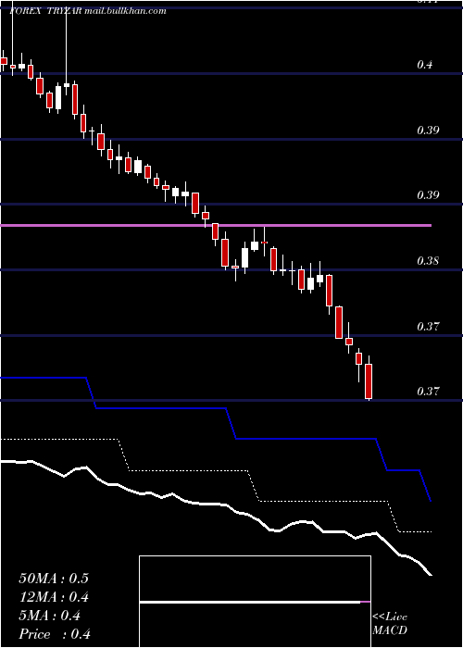The width and height of the screenshot is (463, 648).
Task: Click the mail.bullkhan.com watermark text
Action: (x=125, y=11)
